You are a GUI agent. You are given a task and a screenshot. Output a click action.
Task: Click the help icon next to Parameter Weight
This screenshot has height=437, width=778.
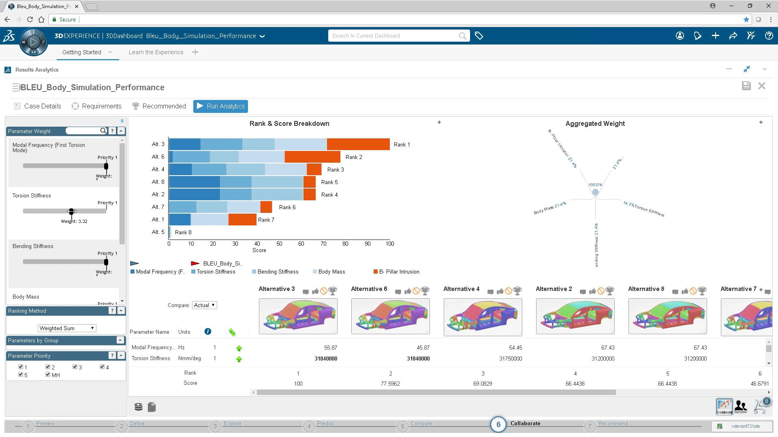click(112, 131)
